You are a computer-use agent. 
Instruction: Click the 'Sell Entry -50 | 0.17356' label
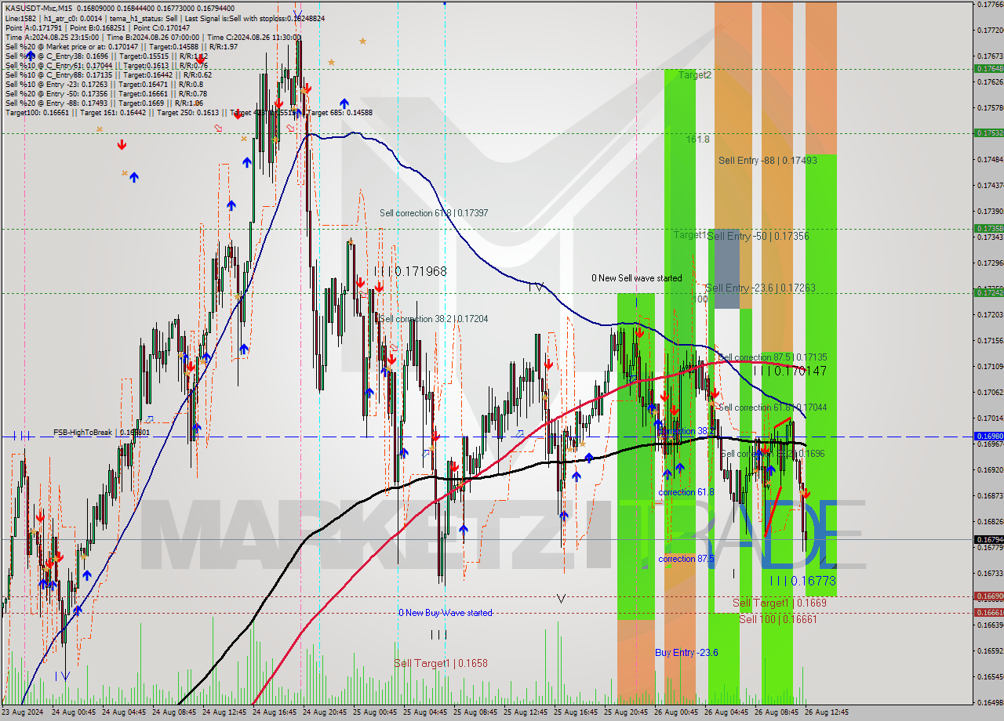pyautogui.click(x=758, y=236)
